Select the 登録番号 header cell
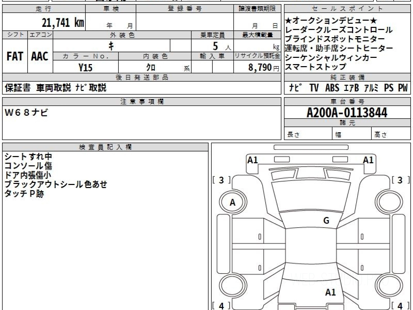The width and height of the screenshot is (413, 310). tap(185, 9)
